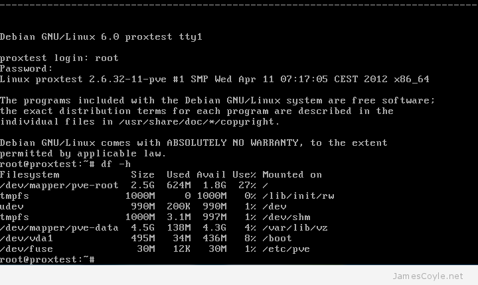
Task: Click the '4.5G' size of pve-data
Action: tap(143, 228)
